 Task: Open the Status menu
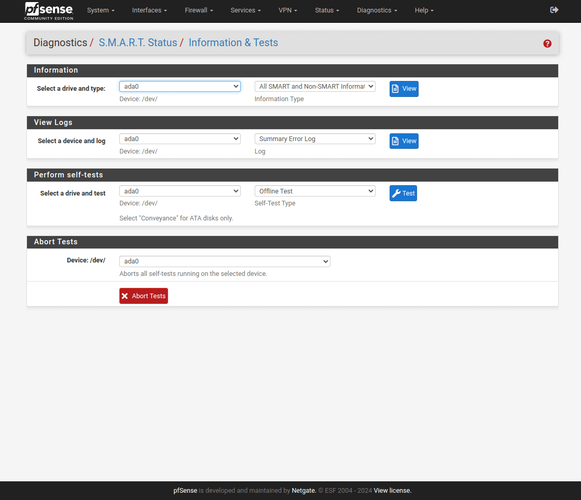coord(327,10)
